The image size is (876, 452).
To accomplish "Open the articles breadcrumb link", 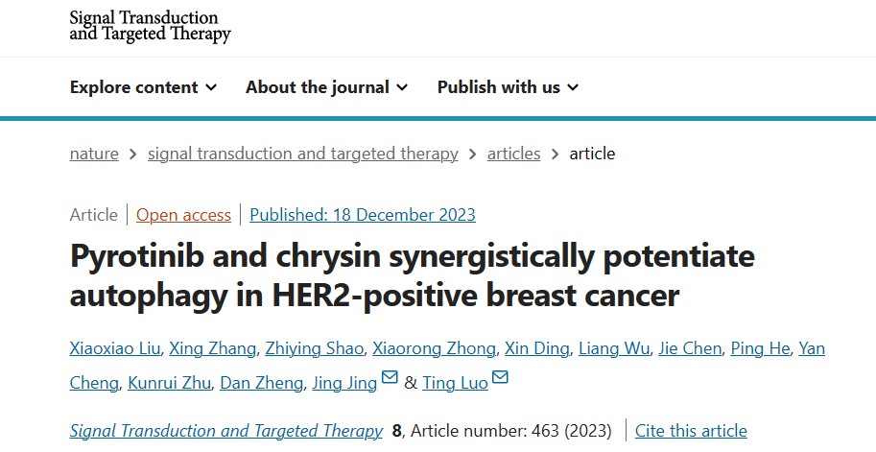I will [x=513, y=154].
